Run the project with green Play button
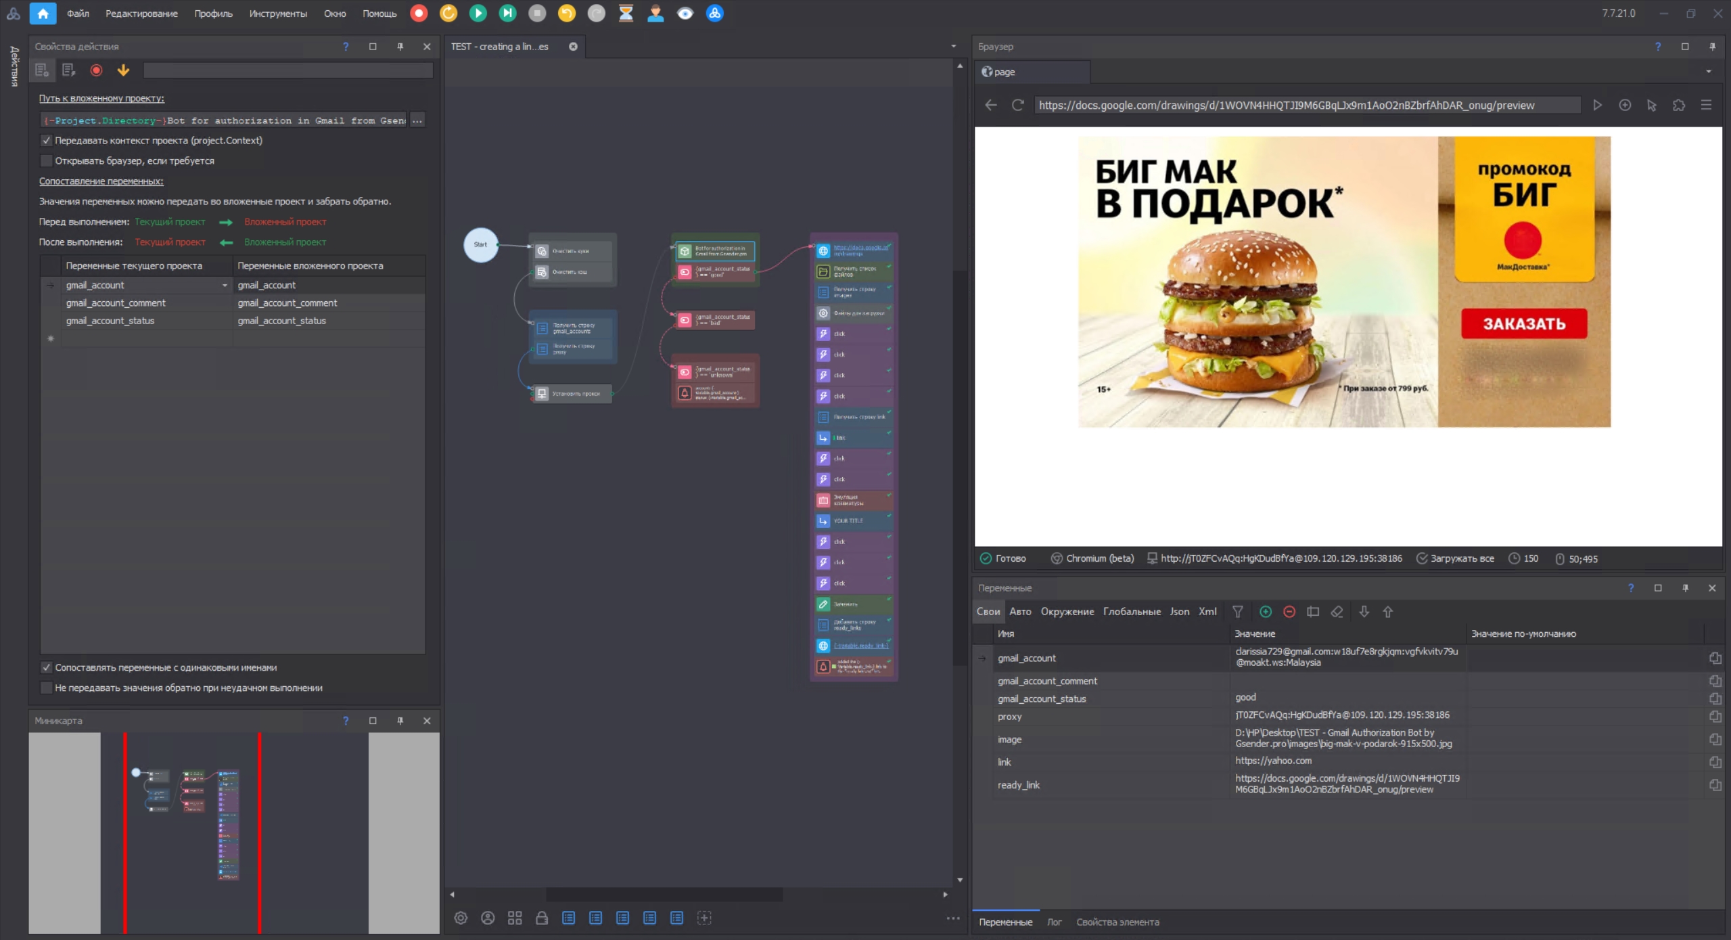 click(x=478, y=14)
